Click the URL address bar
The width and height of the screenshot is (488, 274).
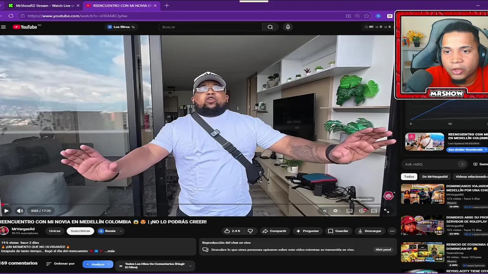point(183,16)
